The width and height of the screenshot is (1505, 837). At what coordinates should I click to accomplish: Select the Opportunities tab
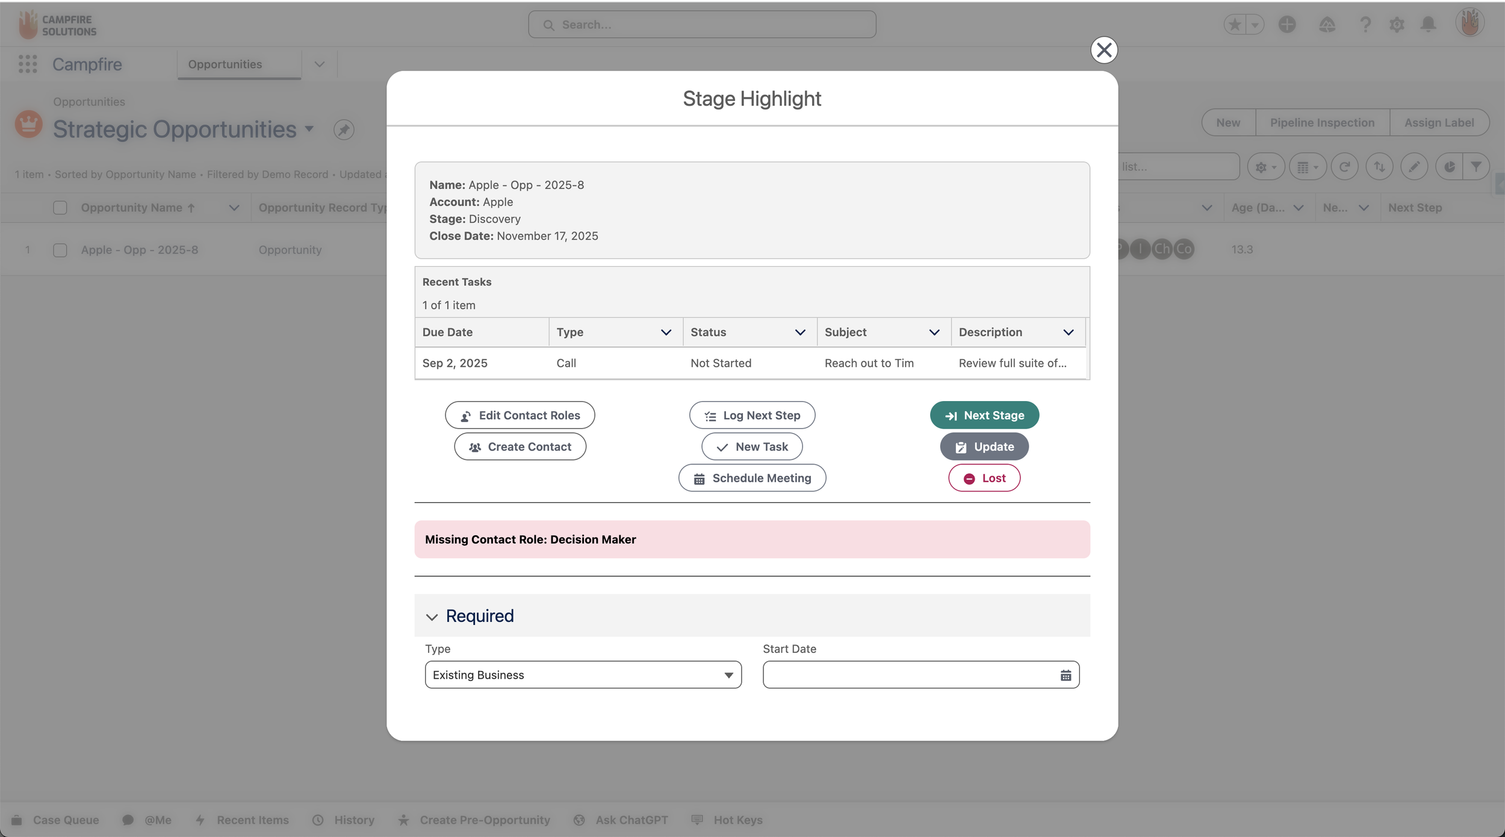tap(225, 64)
